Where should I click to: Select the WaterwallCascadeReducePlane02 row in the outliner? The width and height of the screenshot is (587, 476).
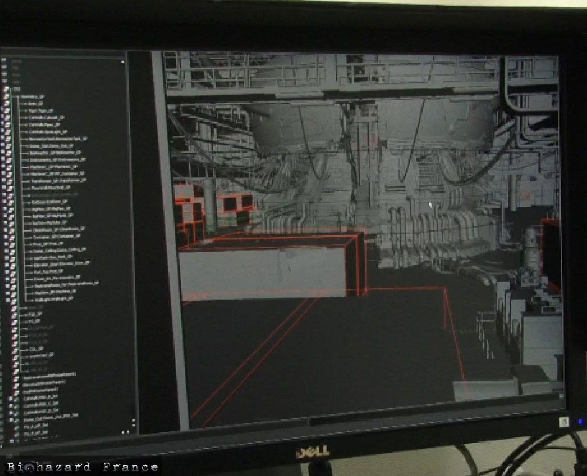tap(49, 375)
